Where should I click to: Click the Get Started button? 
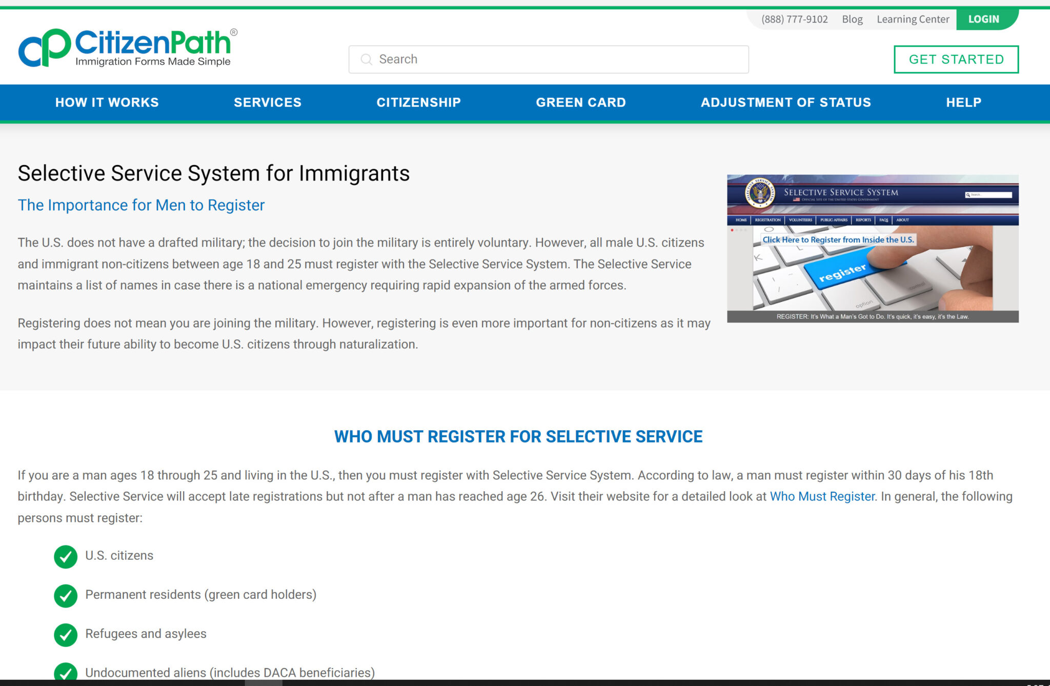(956, 59)
